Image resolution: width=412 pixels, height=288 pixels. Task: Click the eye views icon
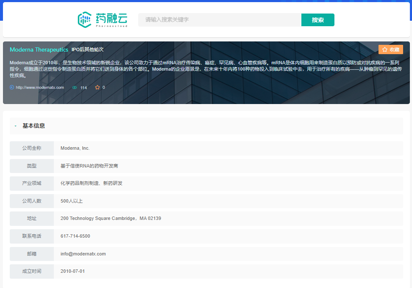click(x=75, y=88)
